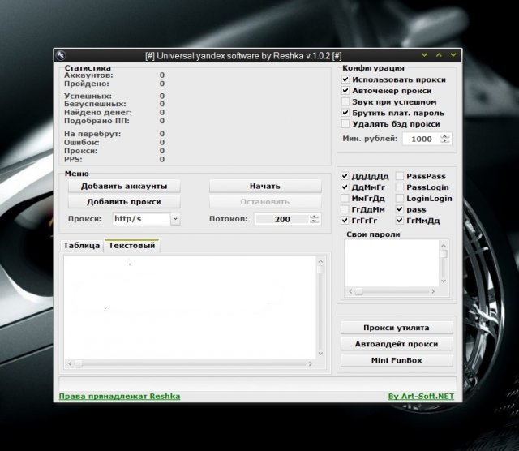
Task: Click inside the Свои пароли text box
Action: [x=392, y=263]
